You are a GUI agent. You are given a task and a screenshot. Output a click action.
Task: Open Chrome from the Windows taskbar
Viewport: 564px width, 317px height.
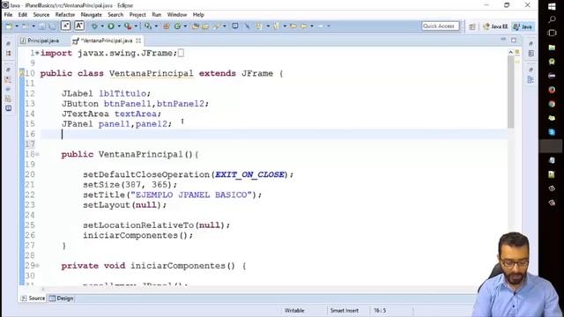[552, 104]
